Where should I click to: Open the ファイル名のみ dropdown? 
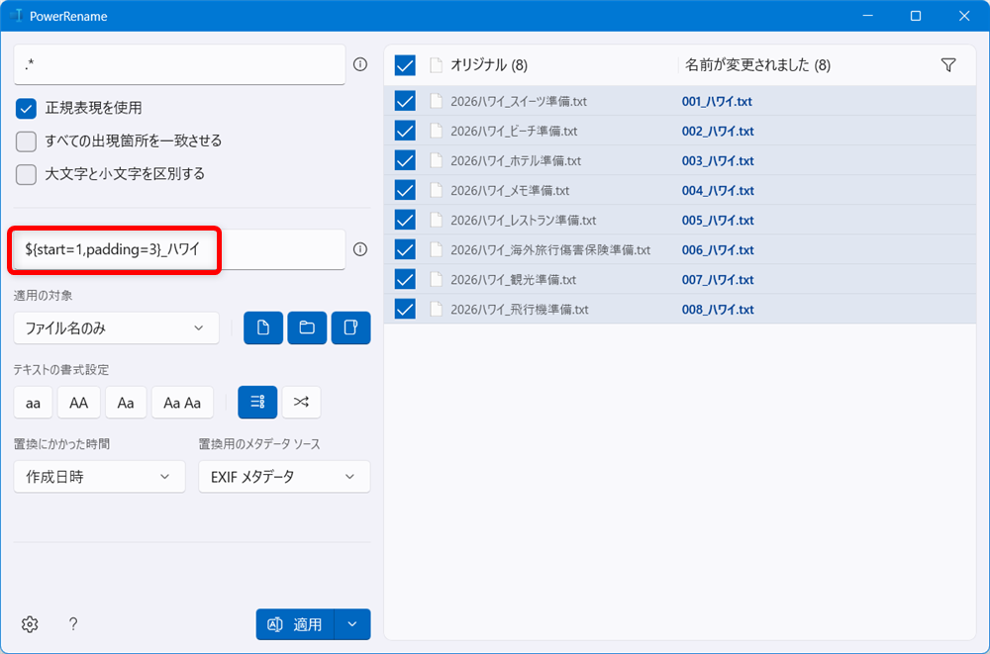116,327
